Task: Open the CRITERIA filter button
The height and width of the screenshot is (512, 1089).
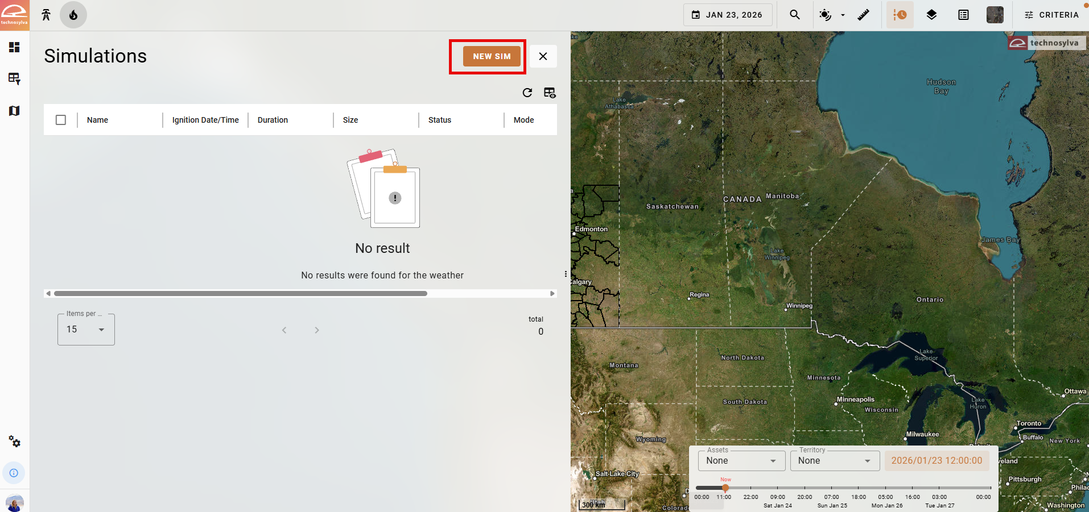Action: tap(1051, 15)
